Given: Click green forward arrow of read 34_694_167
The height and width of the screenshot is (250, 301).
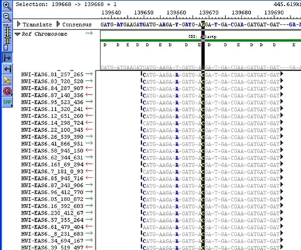Looking at the screenshot, I should pos(89,240).
